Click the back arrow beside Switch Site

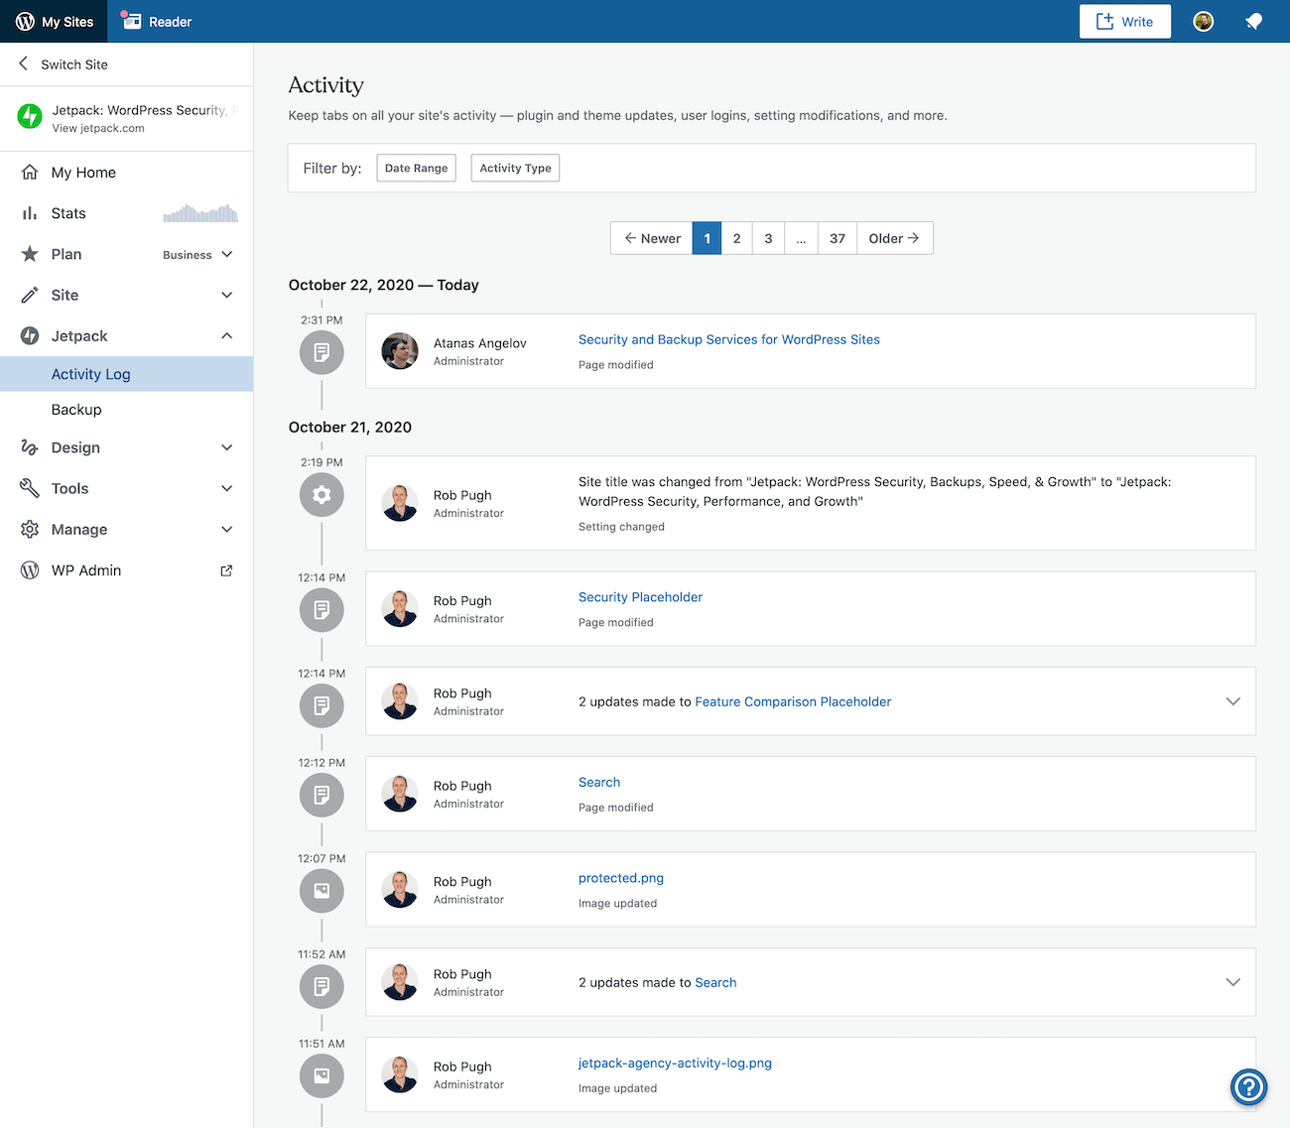tap(23, 63)
